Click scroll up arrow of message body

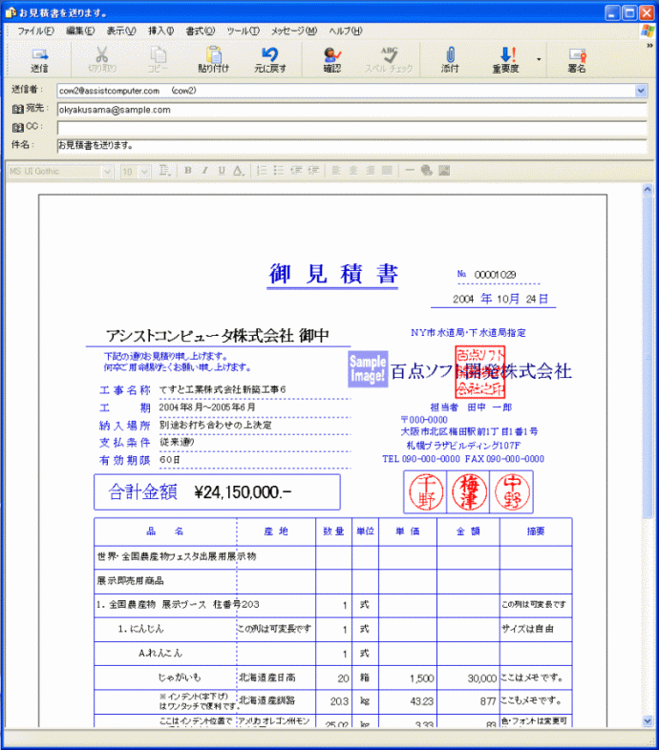648,190
